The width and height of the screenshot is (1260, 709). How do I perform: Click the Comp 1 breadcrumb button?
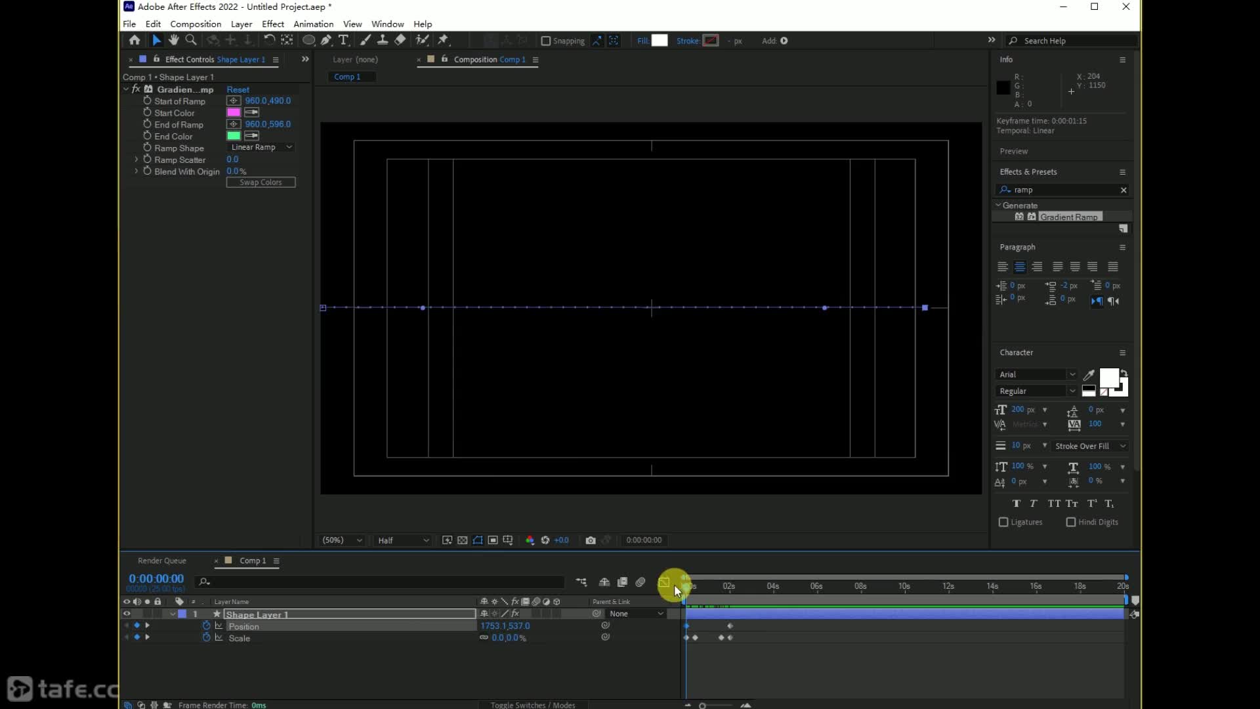[x=352, y=77]
